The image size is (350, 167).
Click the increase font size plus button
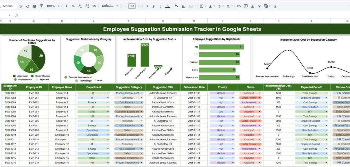coord(139,6)
